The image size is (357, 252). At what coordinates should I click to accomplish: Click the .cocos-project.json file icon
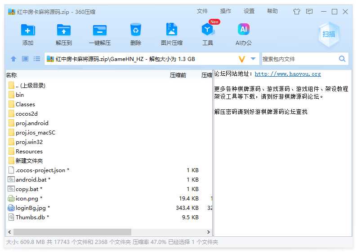coord(11,170)
